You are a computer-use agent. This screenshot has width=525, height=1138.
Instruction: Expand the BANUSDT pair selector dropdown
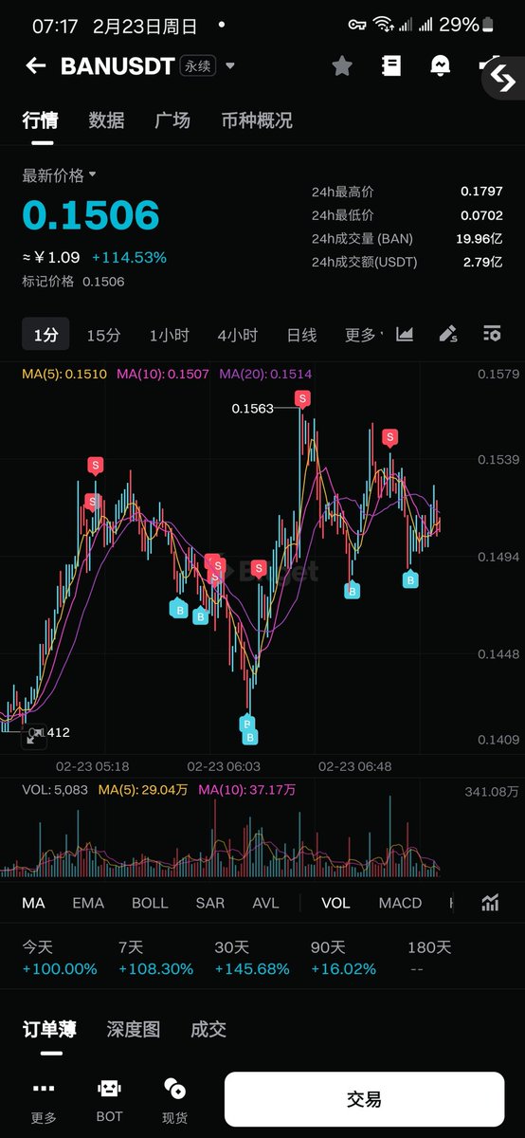(x=230, y=66)
